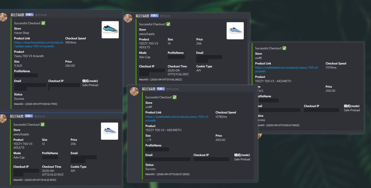Click the 200.00 price in the 12782ms card

click(x=220, y=140)
